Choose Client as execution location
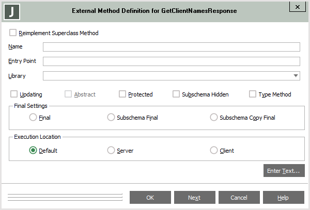The height and width of the screenshot is (210, 310). click(x=214, y=151)
